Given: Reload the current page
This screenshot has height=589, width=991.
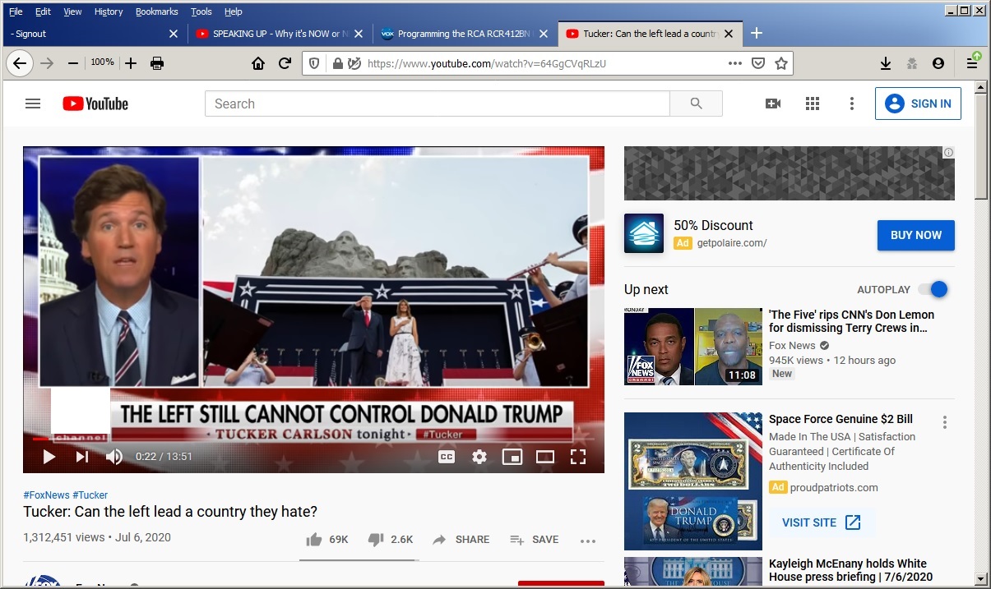Looking at the screenshot, I should point(285,63).
